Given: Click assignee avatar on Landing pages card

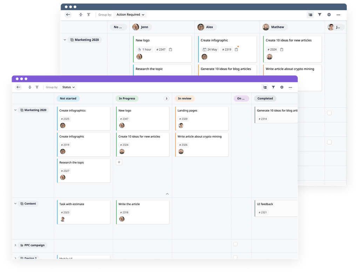Looking at the screenshot, I should coord(181,125).
